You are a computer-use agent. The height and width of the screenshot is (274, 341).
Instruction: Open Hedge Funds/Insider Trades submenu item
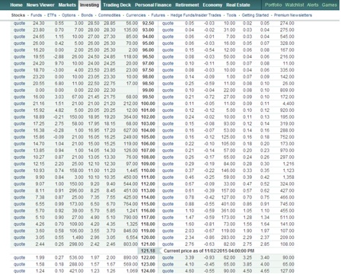pos(196,15)
